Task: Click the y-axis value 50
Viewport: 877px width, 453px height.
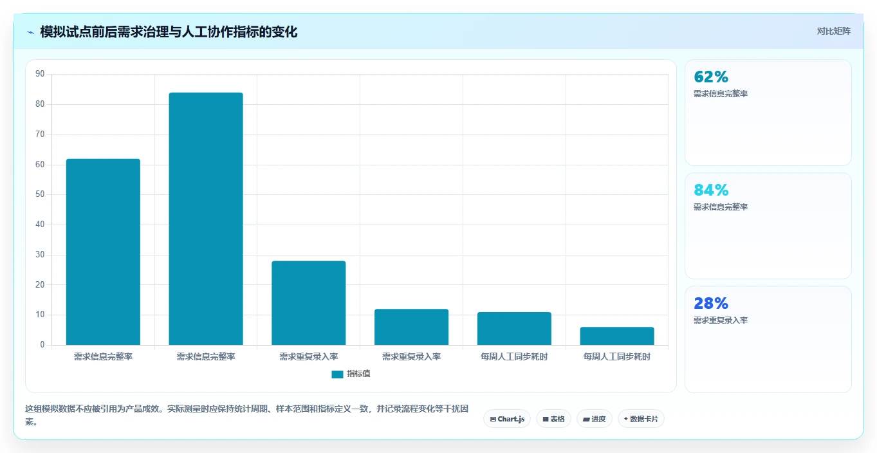Action: click(x=40, y=194)
